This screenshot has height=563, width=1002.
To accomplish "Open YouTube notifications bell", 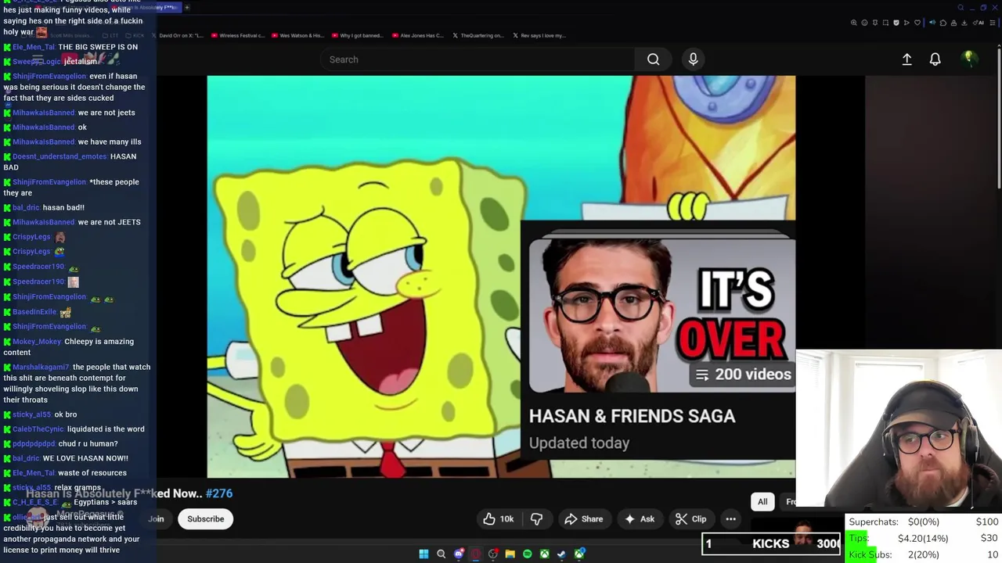I will [x=935, y=59].
